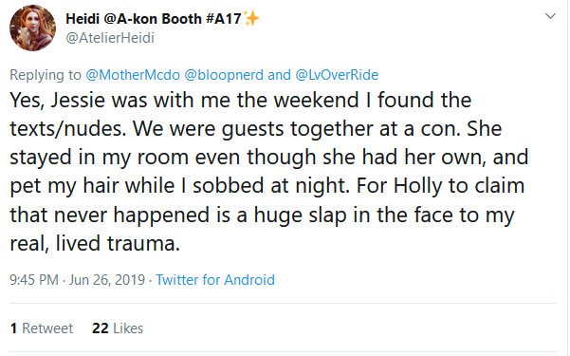
Task: Click the blue "and" in Replying to line
Action: (x=279, y=75)
